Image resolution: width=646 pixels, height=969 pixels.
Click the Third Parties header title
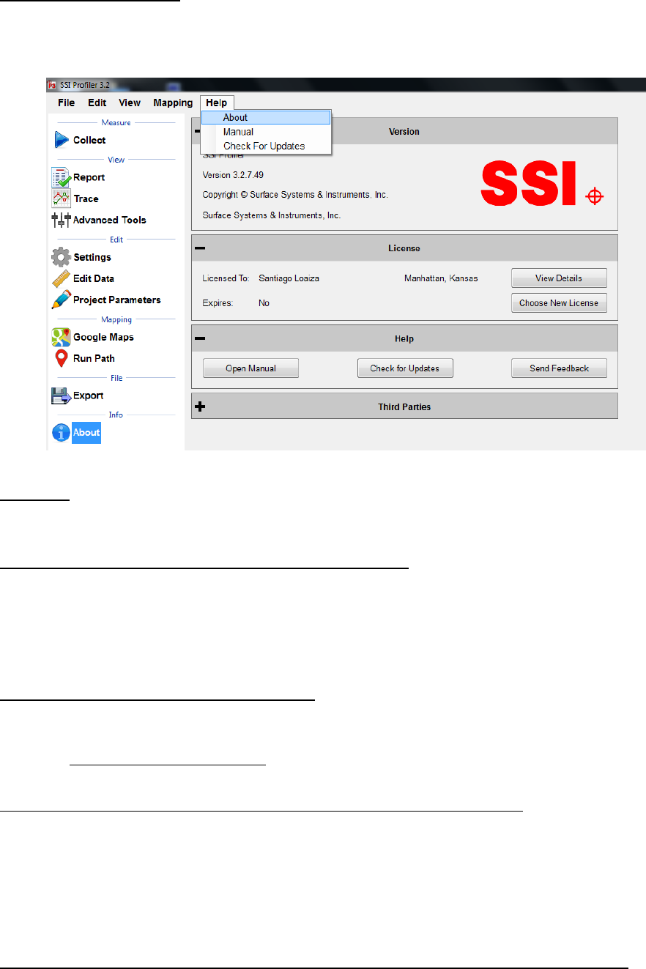coord(404,406)
